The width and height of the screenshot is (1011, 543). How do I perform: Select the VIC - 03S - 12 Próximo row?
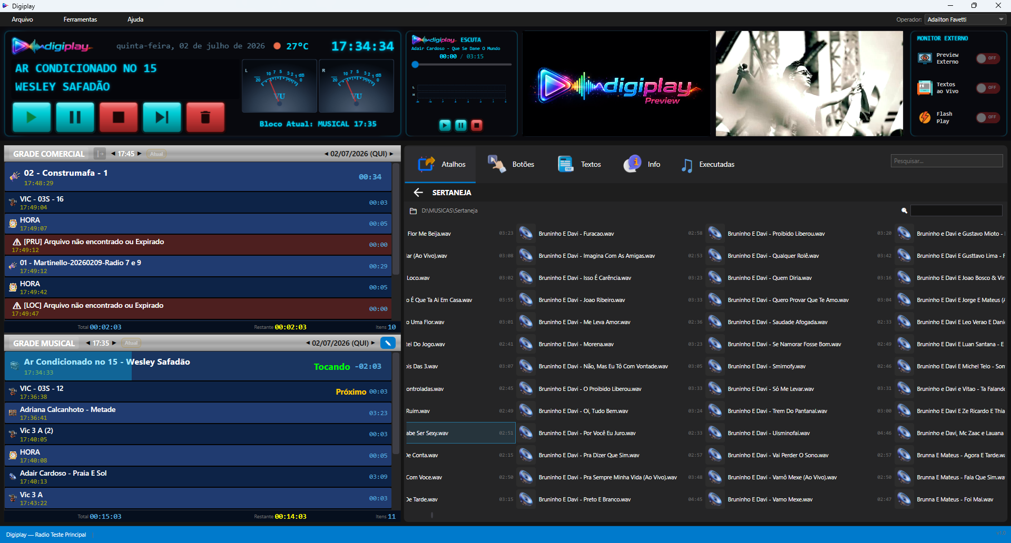click(x=198, y=391)
